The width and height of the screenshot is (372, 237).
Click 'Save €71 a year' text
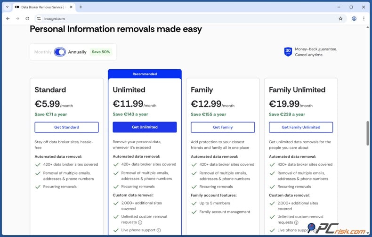tap(51, 114)
